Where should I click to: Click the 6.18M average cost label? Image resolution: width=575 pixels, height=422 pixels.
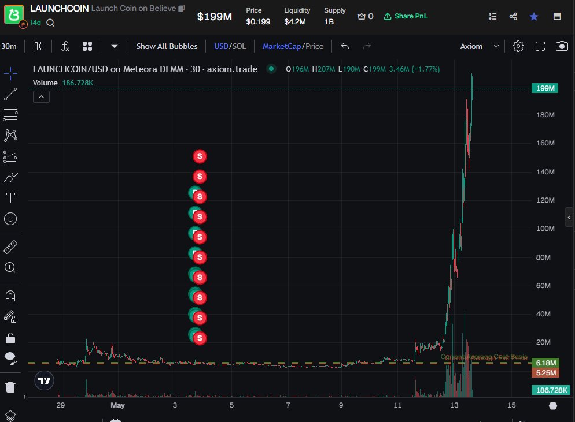tap(545, 363)
